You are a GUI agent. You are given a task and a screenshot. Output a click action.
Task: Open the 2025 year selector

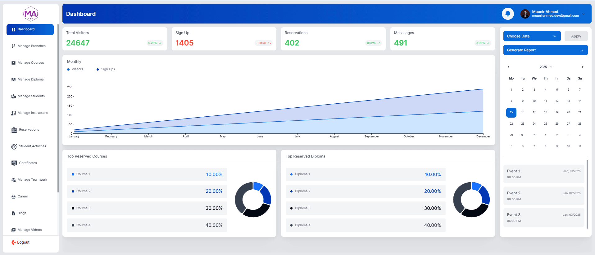click(x=546, y=67)
